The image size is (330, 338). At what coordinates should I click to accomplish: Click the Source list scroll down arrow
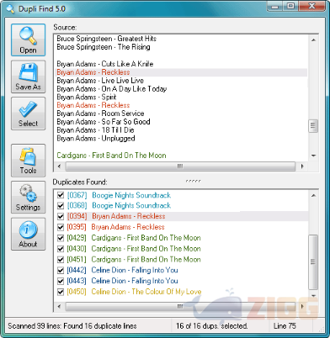point(313,156)
